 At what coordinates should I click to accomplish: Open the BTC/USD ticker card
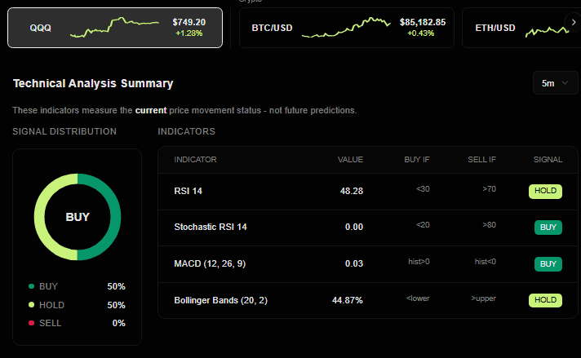347,28
